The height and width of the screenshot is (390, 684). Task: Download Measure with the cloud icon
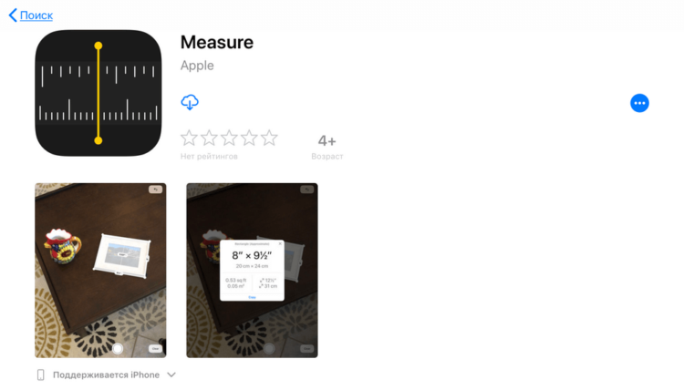click(x=190, y=102)
